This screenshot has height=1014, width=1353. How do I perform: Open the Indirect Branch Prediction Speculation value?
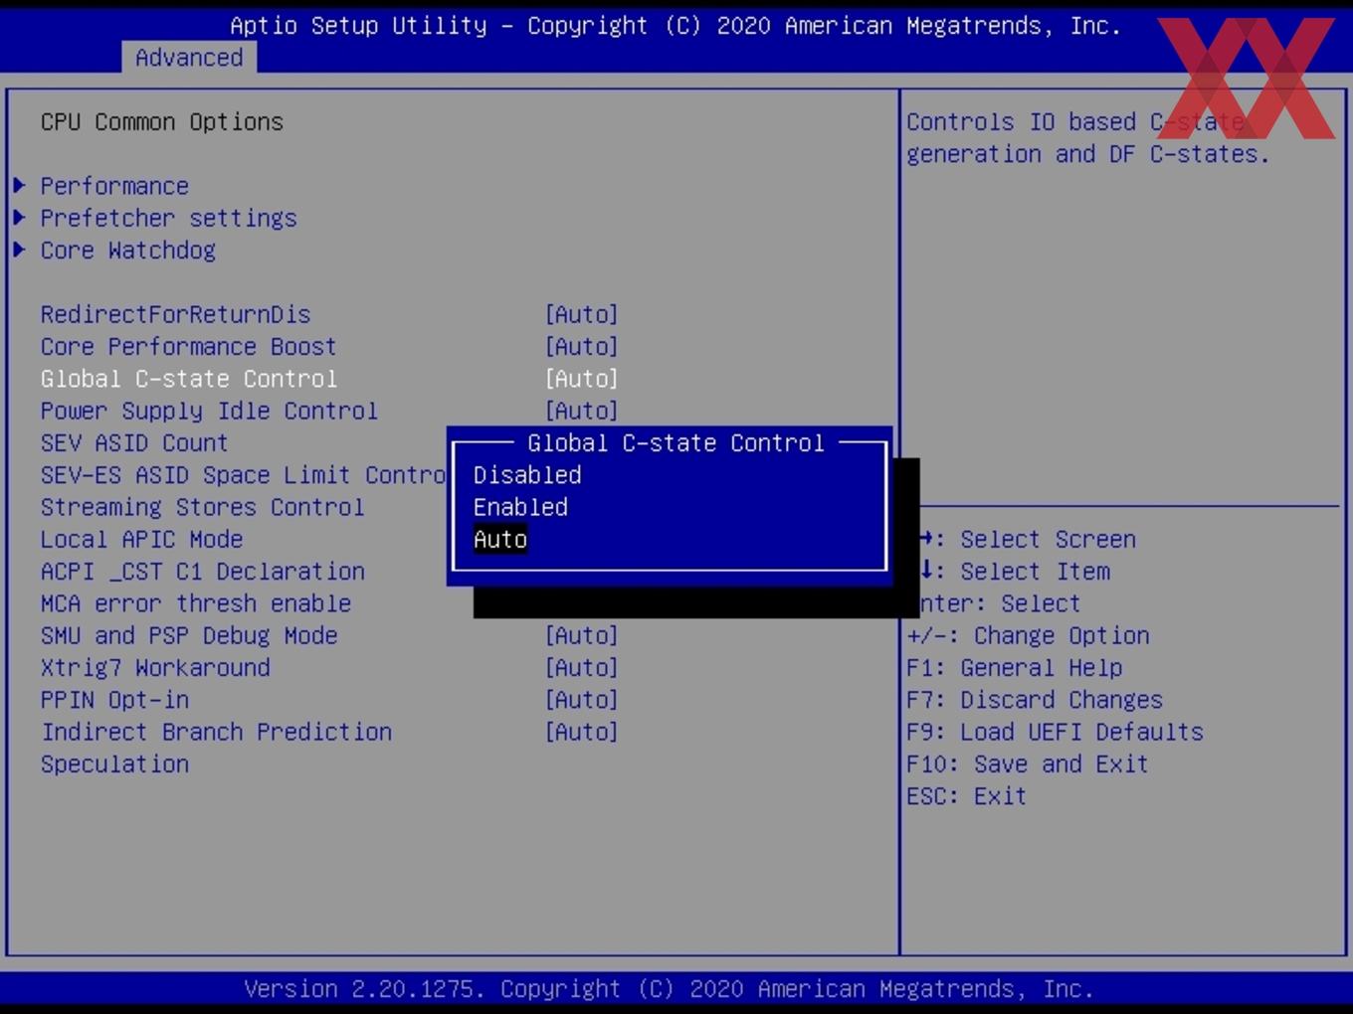(582, 732)
